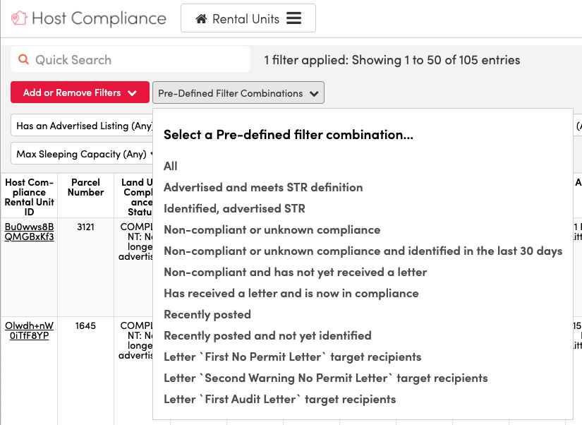Select Advertised and meets STR definition

click(262, 187)
